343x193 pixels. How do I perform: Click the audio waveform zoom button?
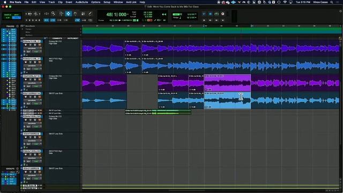tap(30, 14)
